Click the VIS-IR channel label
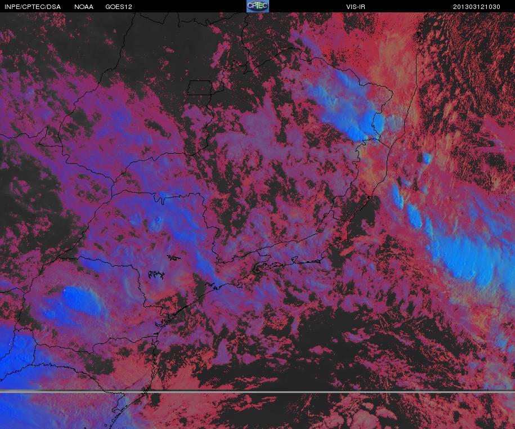This screenshot has height=429, width=515. 356,7
